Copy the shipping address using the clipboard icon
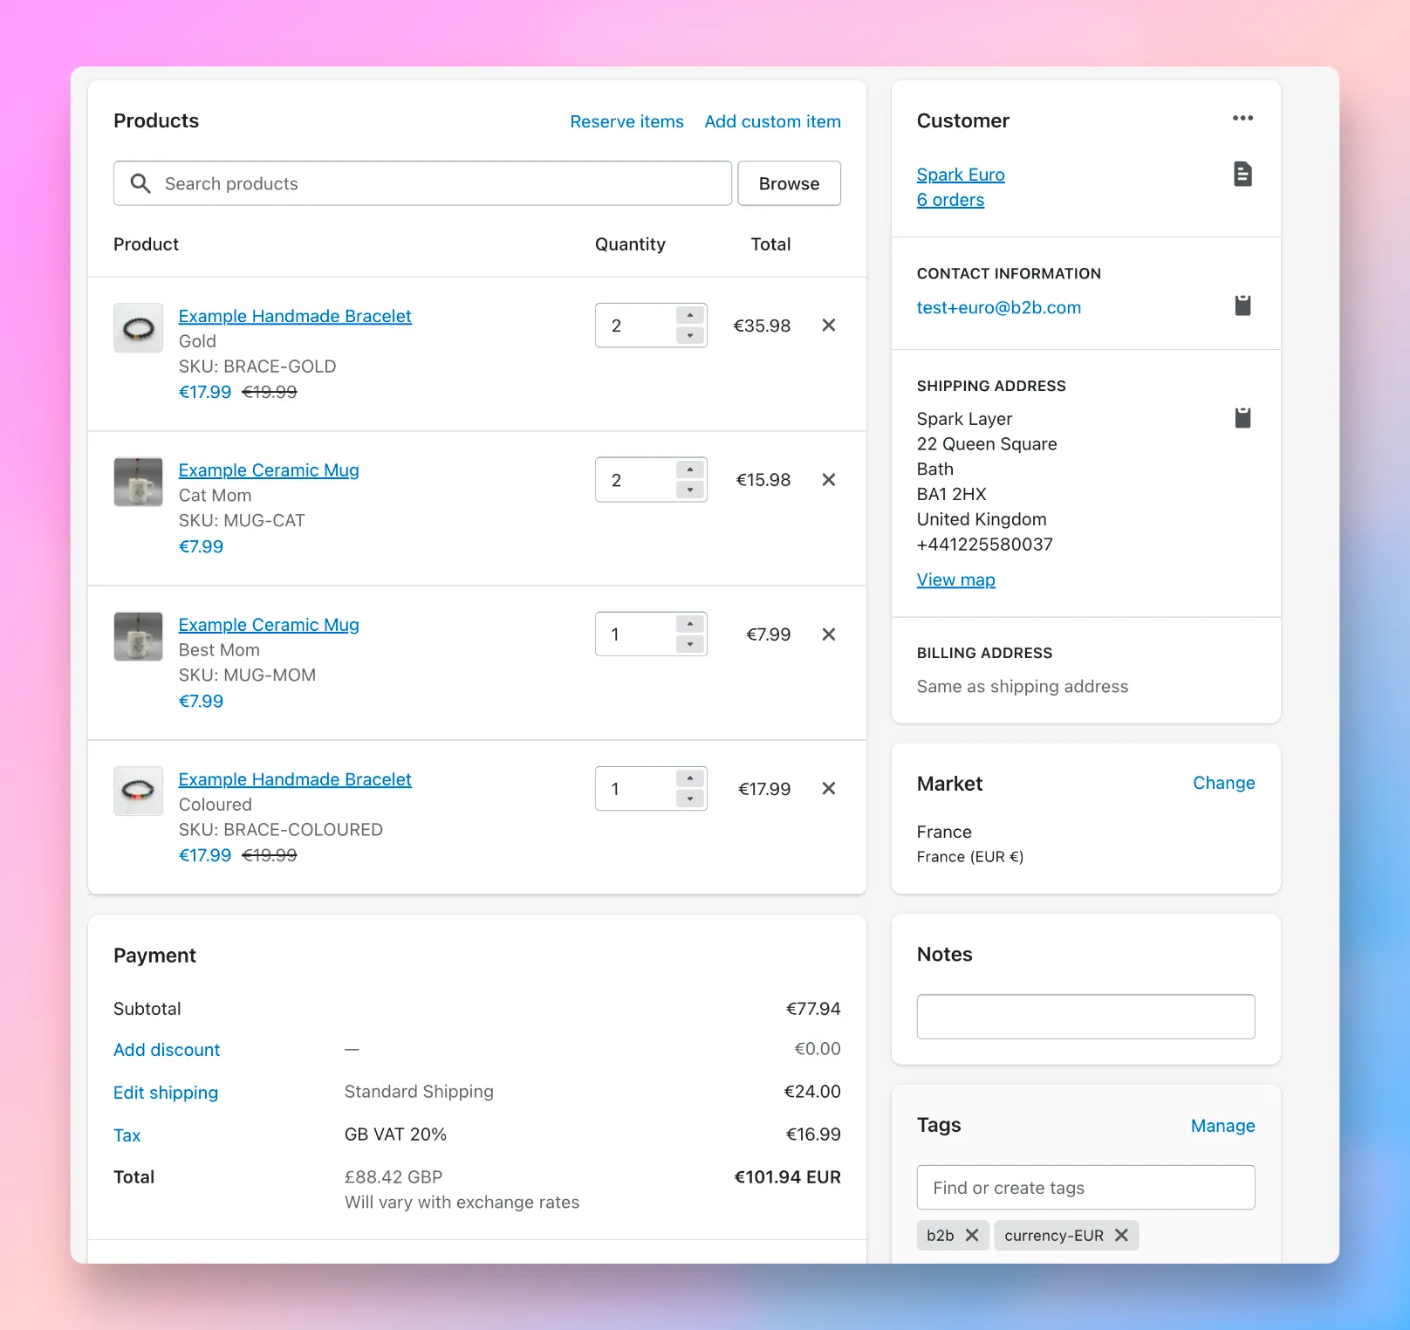This screenshot has height=1330, width=1410. tap(1242, 418)
